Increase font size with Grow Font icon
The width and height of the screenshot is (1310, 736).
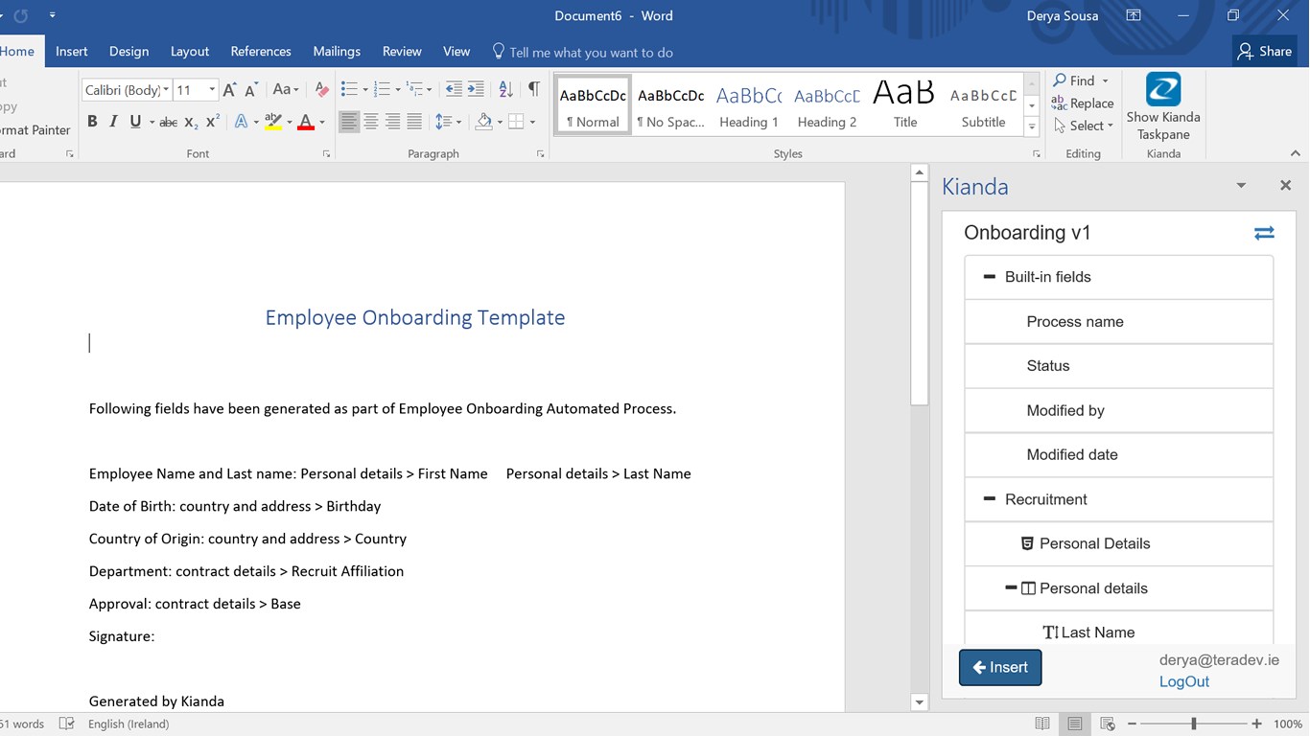229,90
